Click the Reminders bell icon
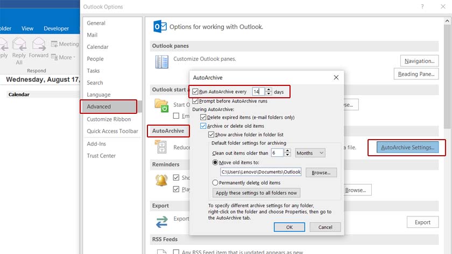The height and width of the screenshot is (254, 452). (161, 180)
